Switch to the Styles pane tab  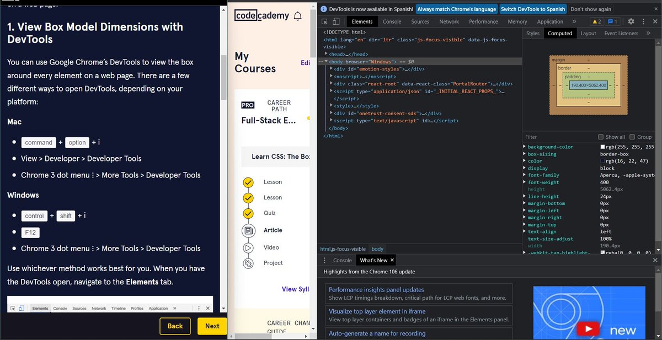coord(533,33)
